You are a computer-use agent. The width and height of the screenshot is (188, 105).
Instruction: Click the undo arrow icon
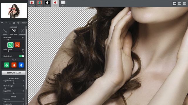coord(2,23)
